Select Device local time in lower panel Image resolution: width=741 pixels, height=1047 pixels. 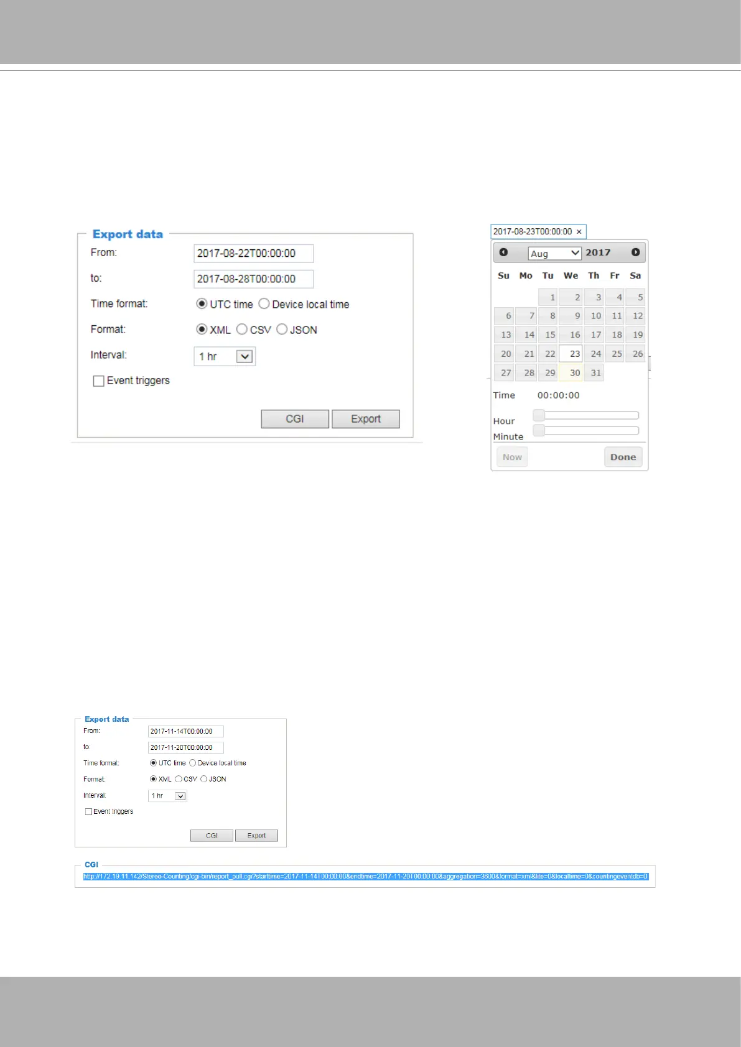(192, 763)
